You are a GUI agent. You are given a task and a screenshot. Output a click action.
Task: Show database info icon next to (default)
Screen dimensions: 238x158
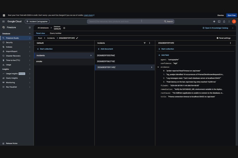point(64,28)
